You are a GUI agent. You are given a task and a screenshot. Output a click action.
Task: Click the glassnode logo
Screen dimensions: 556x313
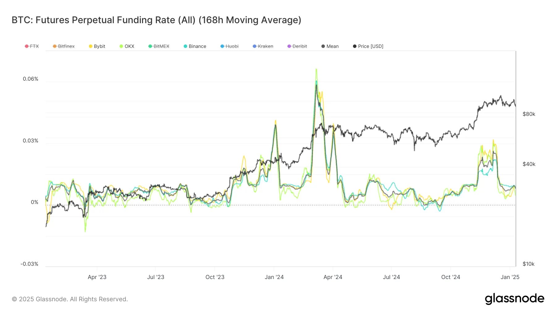coord(515,298)
